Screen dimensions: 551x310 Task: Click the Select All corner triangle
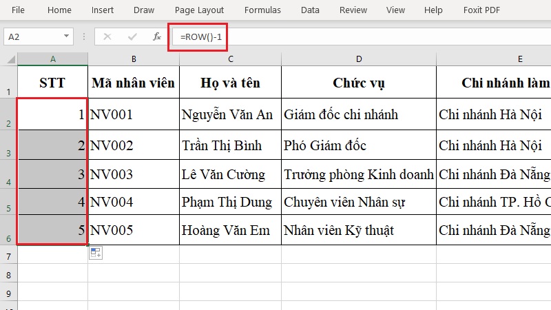pos(11,59)
